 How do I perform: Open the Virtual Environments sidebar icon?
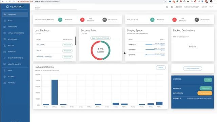4,33
